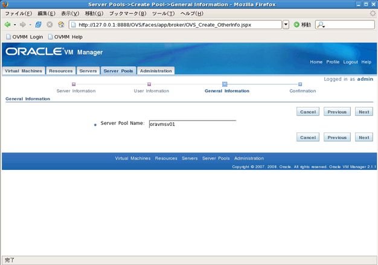The width and height of the screenshot is (378, 265).
Task: Click the Firefox activity throbber icon
Action: tap(373, 13)
